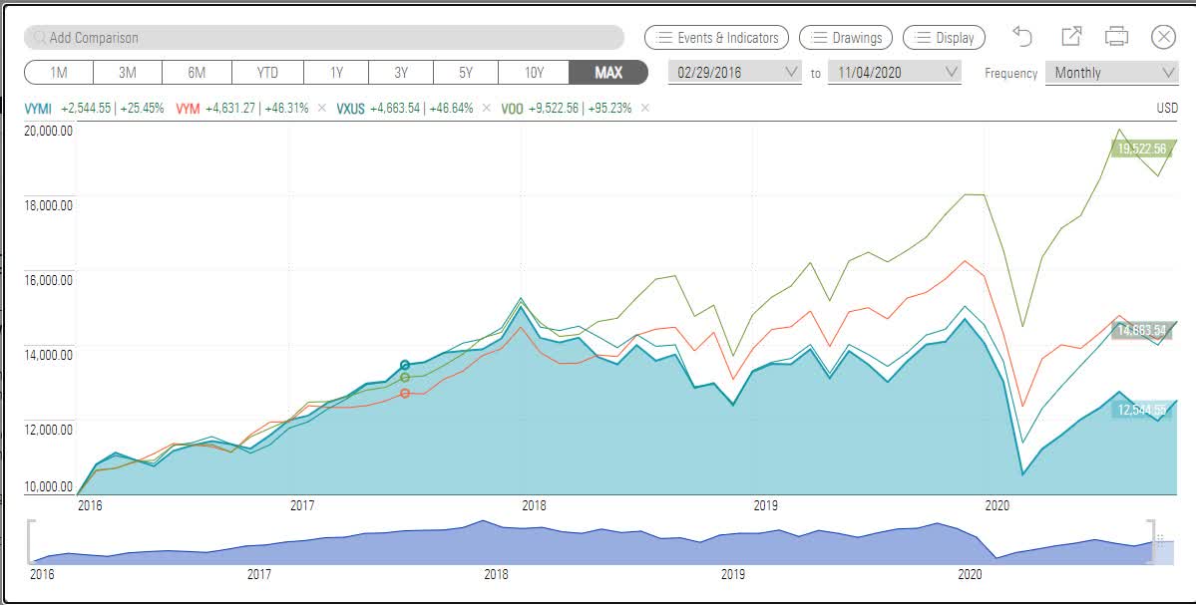Switch to the 1Y range tab
This screenshot has width=1196, height=605.
[x=335, y=72]
